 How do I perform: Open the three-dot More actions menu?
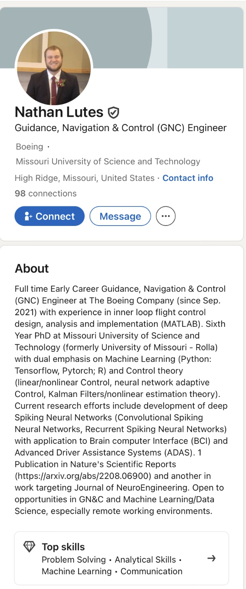166,216
